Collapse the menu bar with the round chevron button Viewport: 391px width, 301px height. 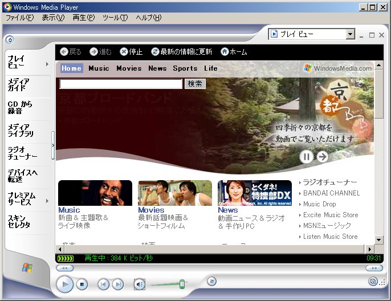[10, 40]
